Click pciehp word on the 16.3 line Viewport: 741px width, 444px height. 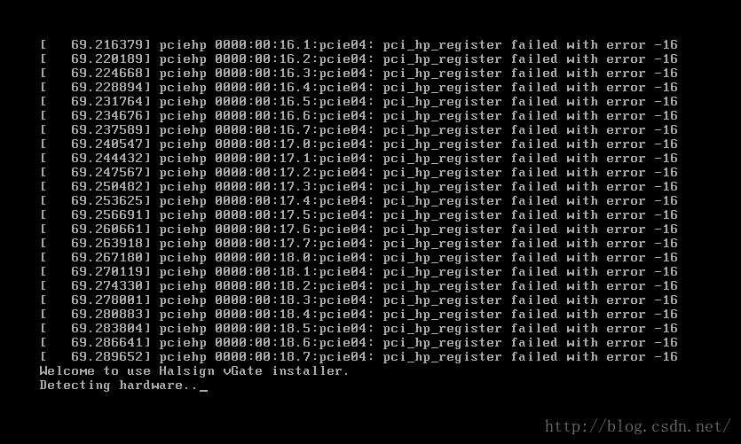(x=183, y=74)
